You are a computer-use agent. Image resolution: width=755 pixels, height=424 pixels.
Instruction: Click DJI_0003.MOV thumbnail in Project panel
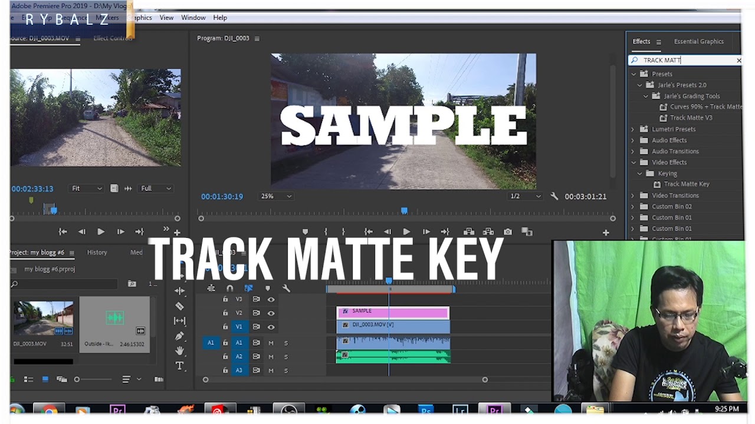point(44,318)
